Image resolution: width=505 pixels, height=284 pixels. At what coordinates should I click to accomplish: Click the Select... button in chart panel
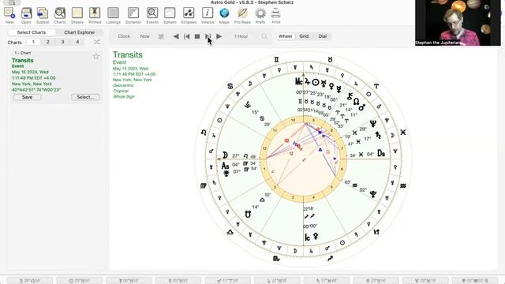coord(85,97)
